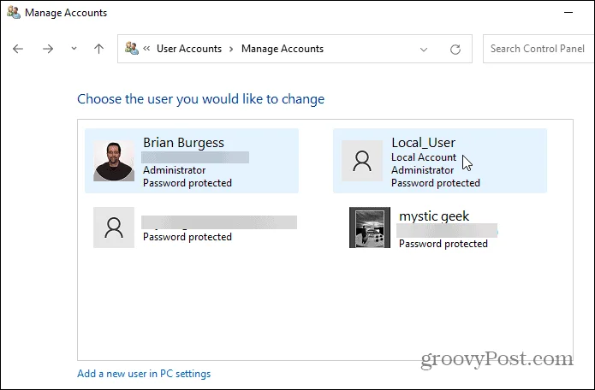Select Manage Accounts breadcrumb
Viewport: 595px width, 390px height.
[283, 49]
